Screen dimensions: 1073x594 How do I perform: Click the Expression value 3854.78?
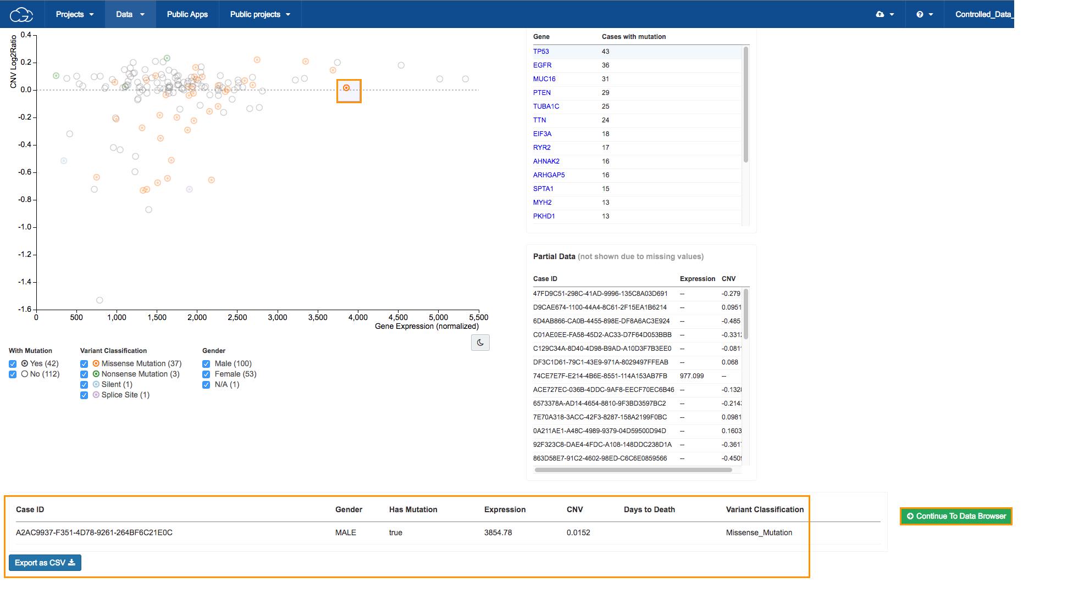point(498,533)
